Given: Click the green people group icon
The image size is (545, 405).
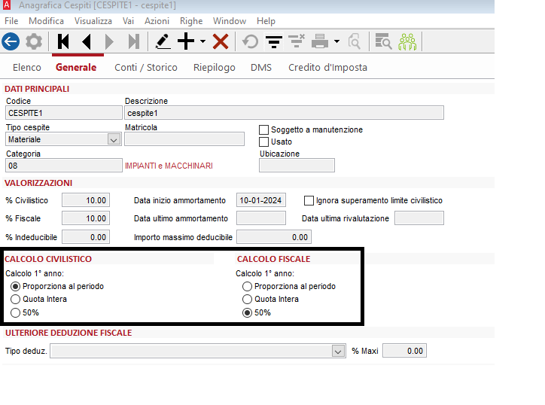Looking at the screenshot, I should pyautogui.click(x=407, y=41).
